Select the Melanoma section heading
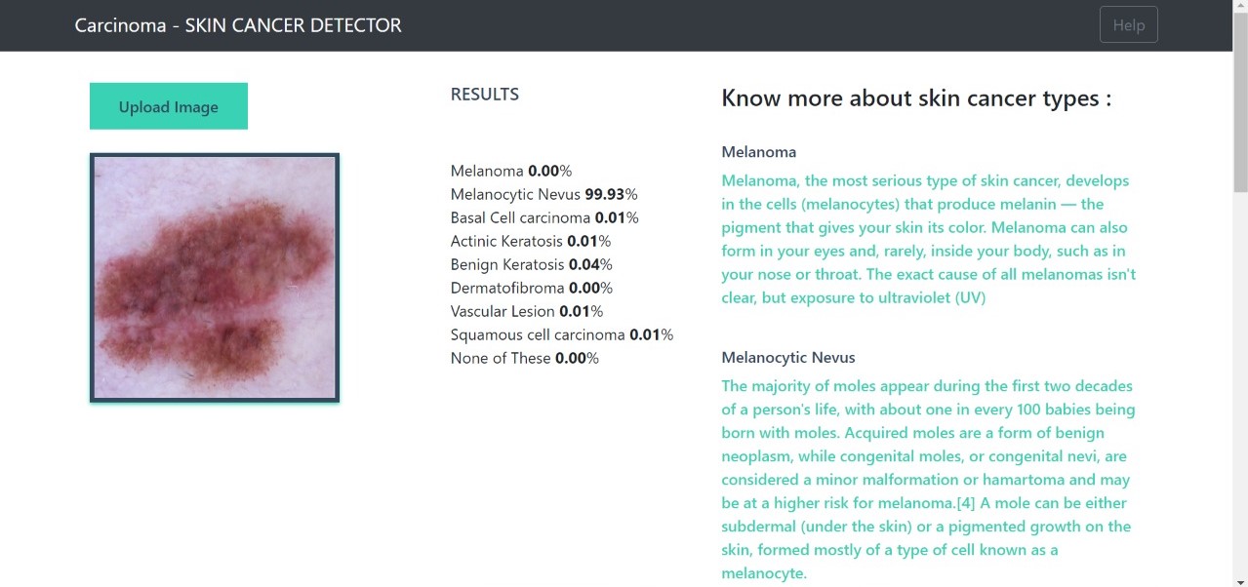The height and width of the screenshot is (587, 1248). [x=758, y=151]
